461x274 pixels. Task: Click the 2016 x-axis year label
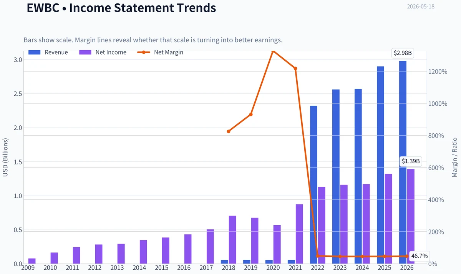184,268
